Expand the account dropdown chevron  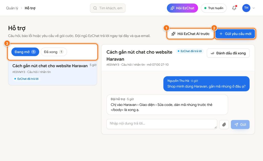[x=253, y=8]
